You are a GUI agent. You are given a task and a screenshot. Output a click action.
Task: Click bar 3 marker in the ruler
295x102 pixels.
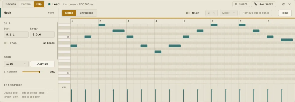128,21
